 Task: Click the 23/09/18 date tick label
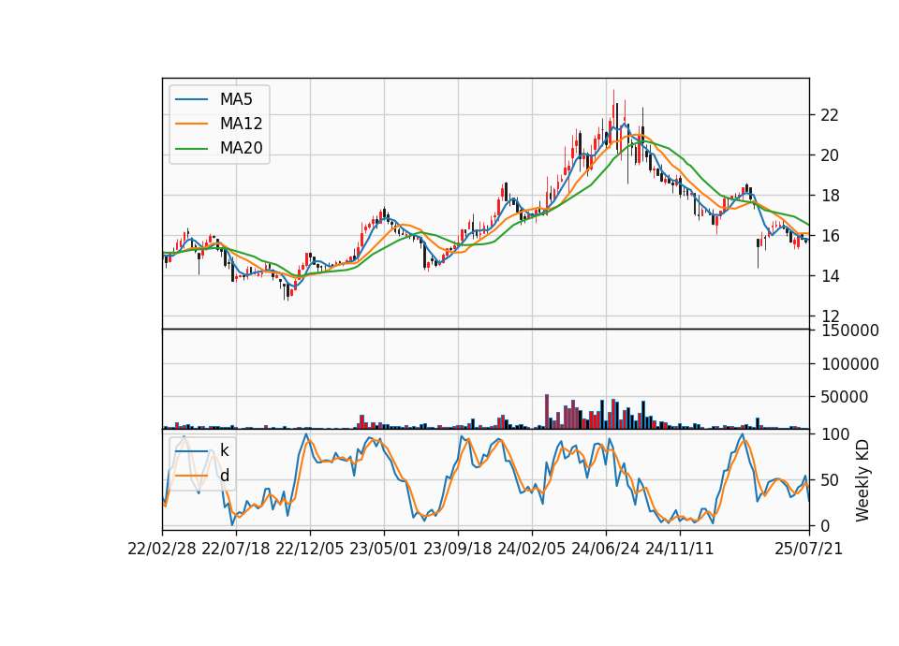(458, 549)
